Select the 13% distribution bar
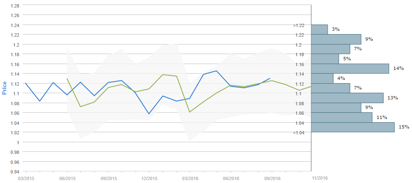This screenshot has width=412, height=183. pyautogui.click(x=347, y=98)
